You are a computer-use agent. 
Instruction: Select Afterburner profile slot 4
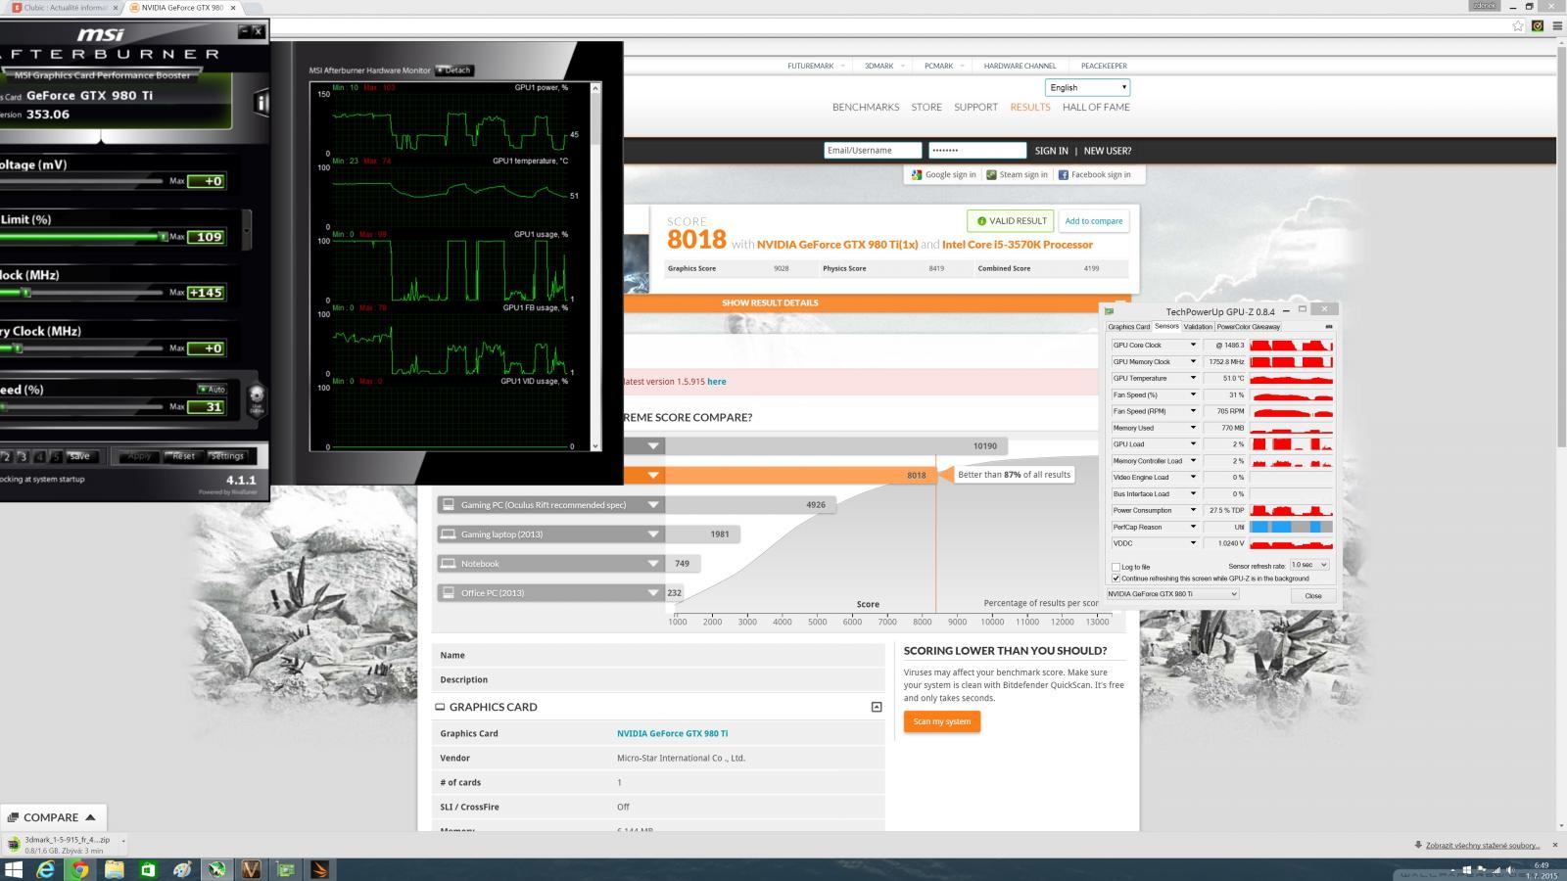click(x=39, y=456)
